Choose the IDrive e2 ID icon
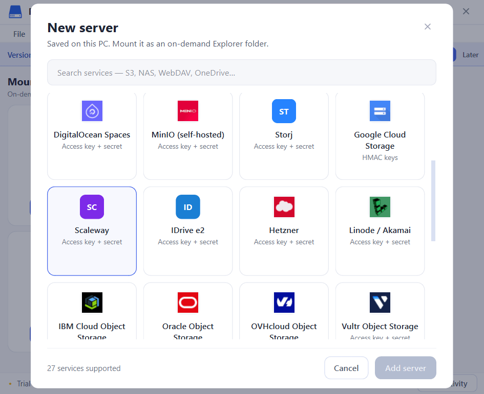 tap(188, 206)
